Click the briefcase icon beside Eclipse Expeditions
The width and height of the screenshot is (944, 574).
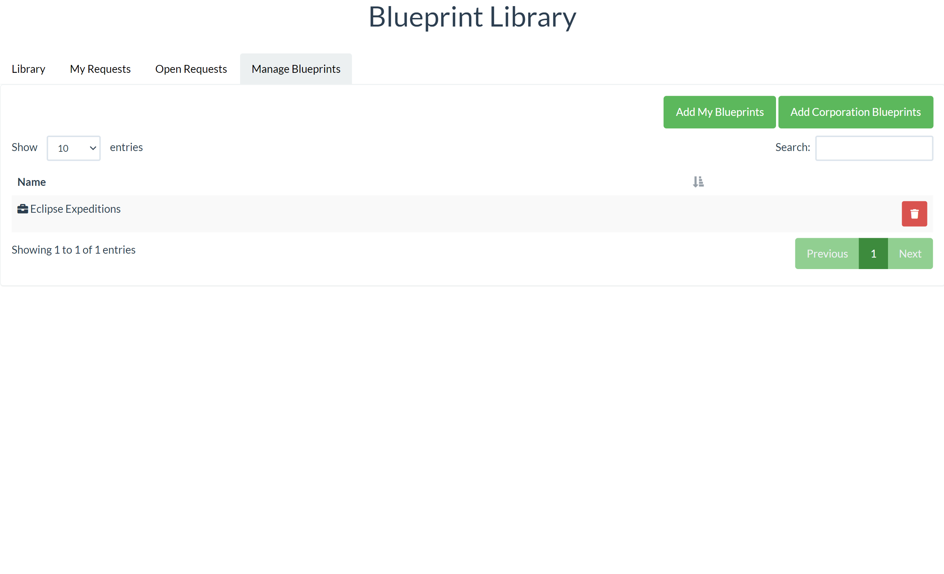tap(22, 209)
